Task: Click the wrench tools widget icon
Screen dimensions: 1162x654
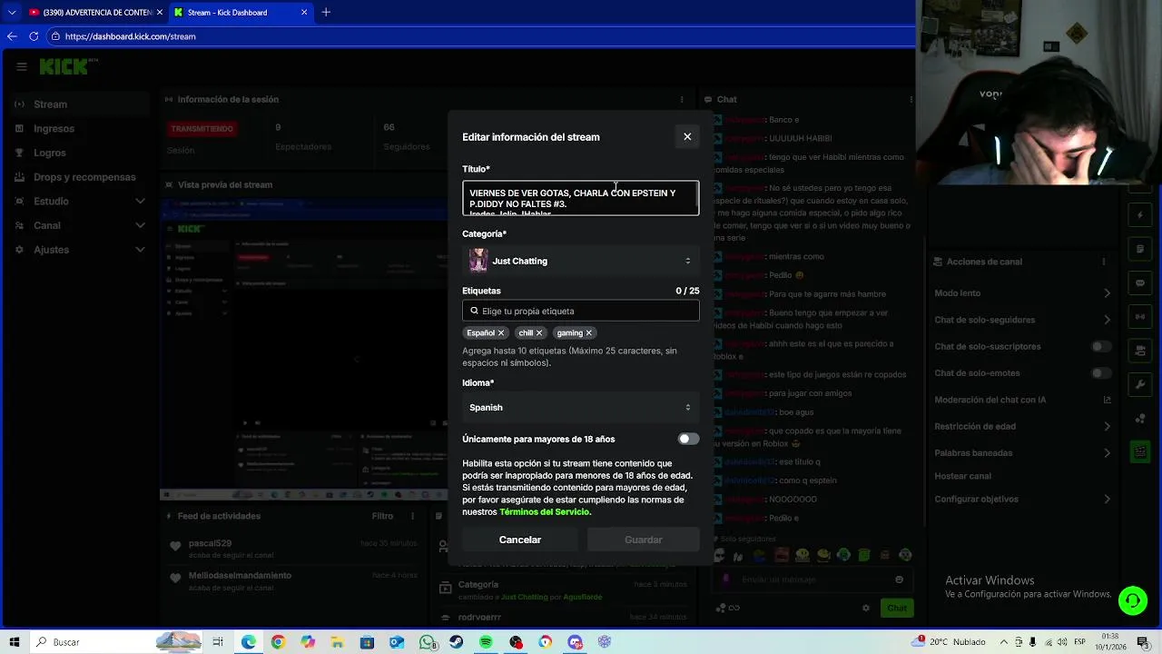Action: tap(1140, 384)
